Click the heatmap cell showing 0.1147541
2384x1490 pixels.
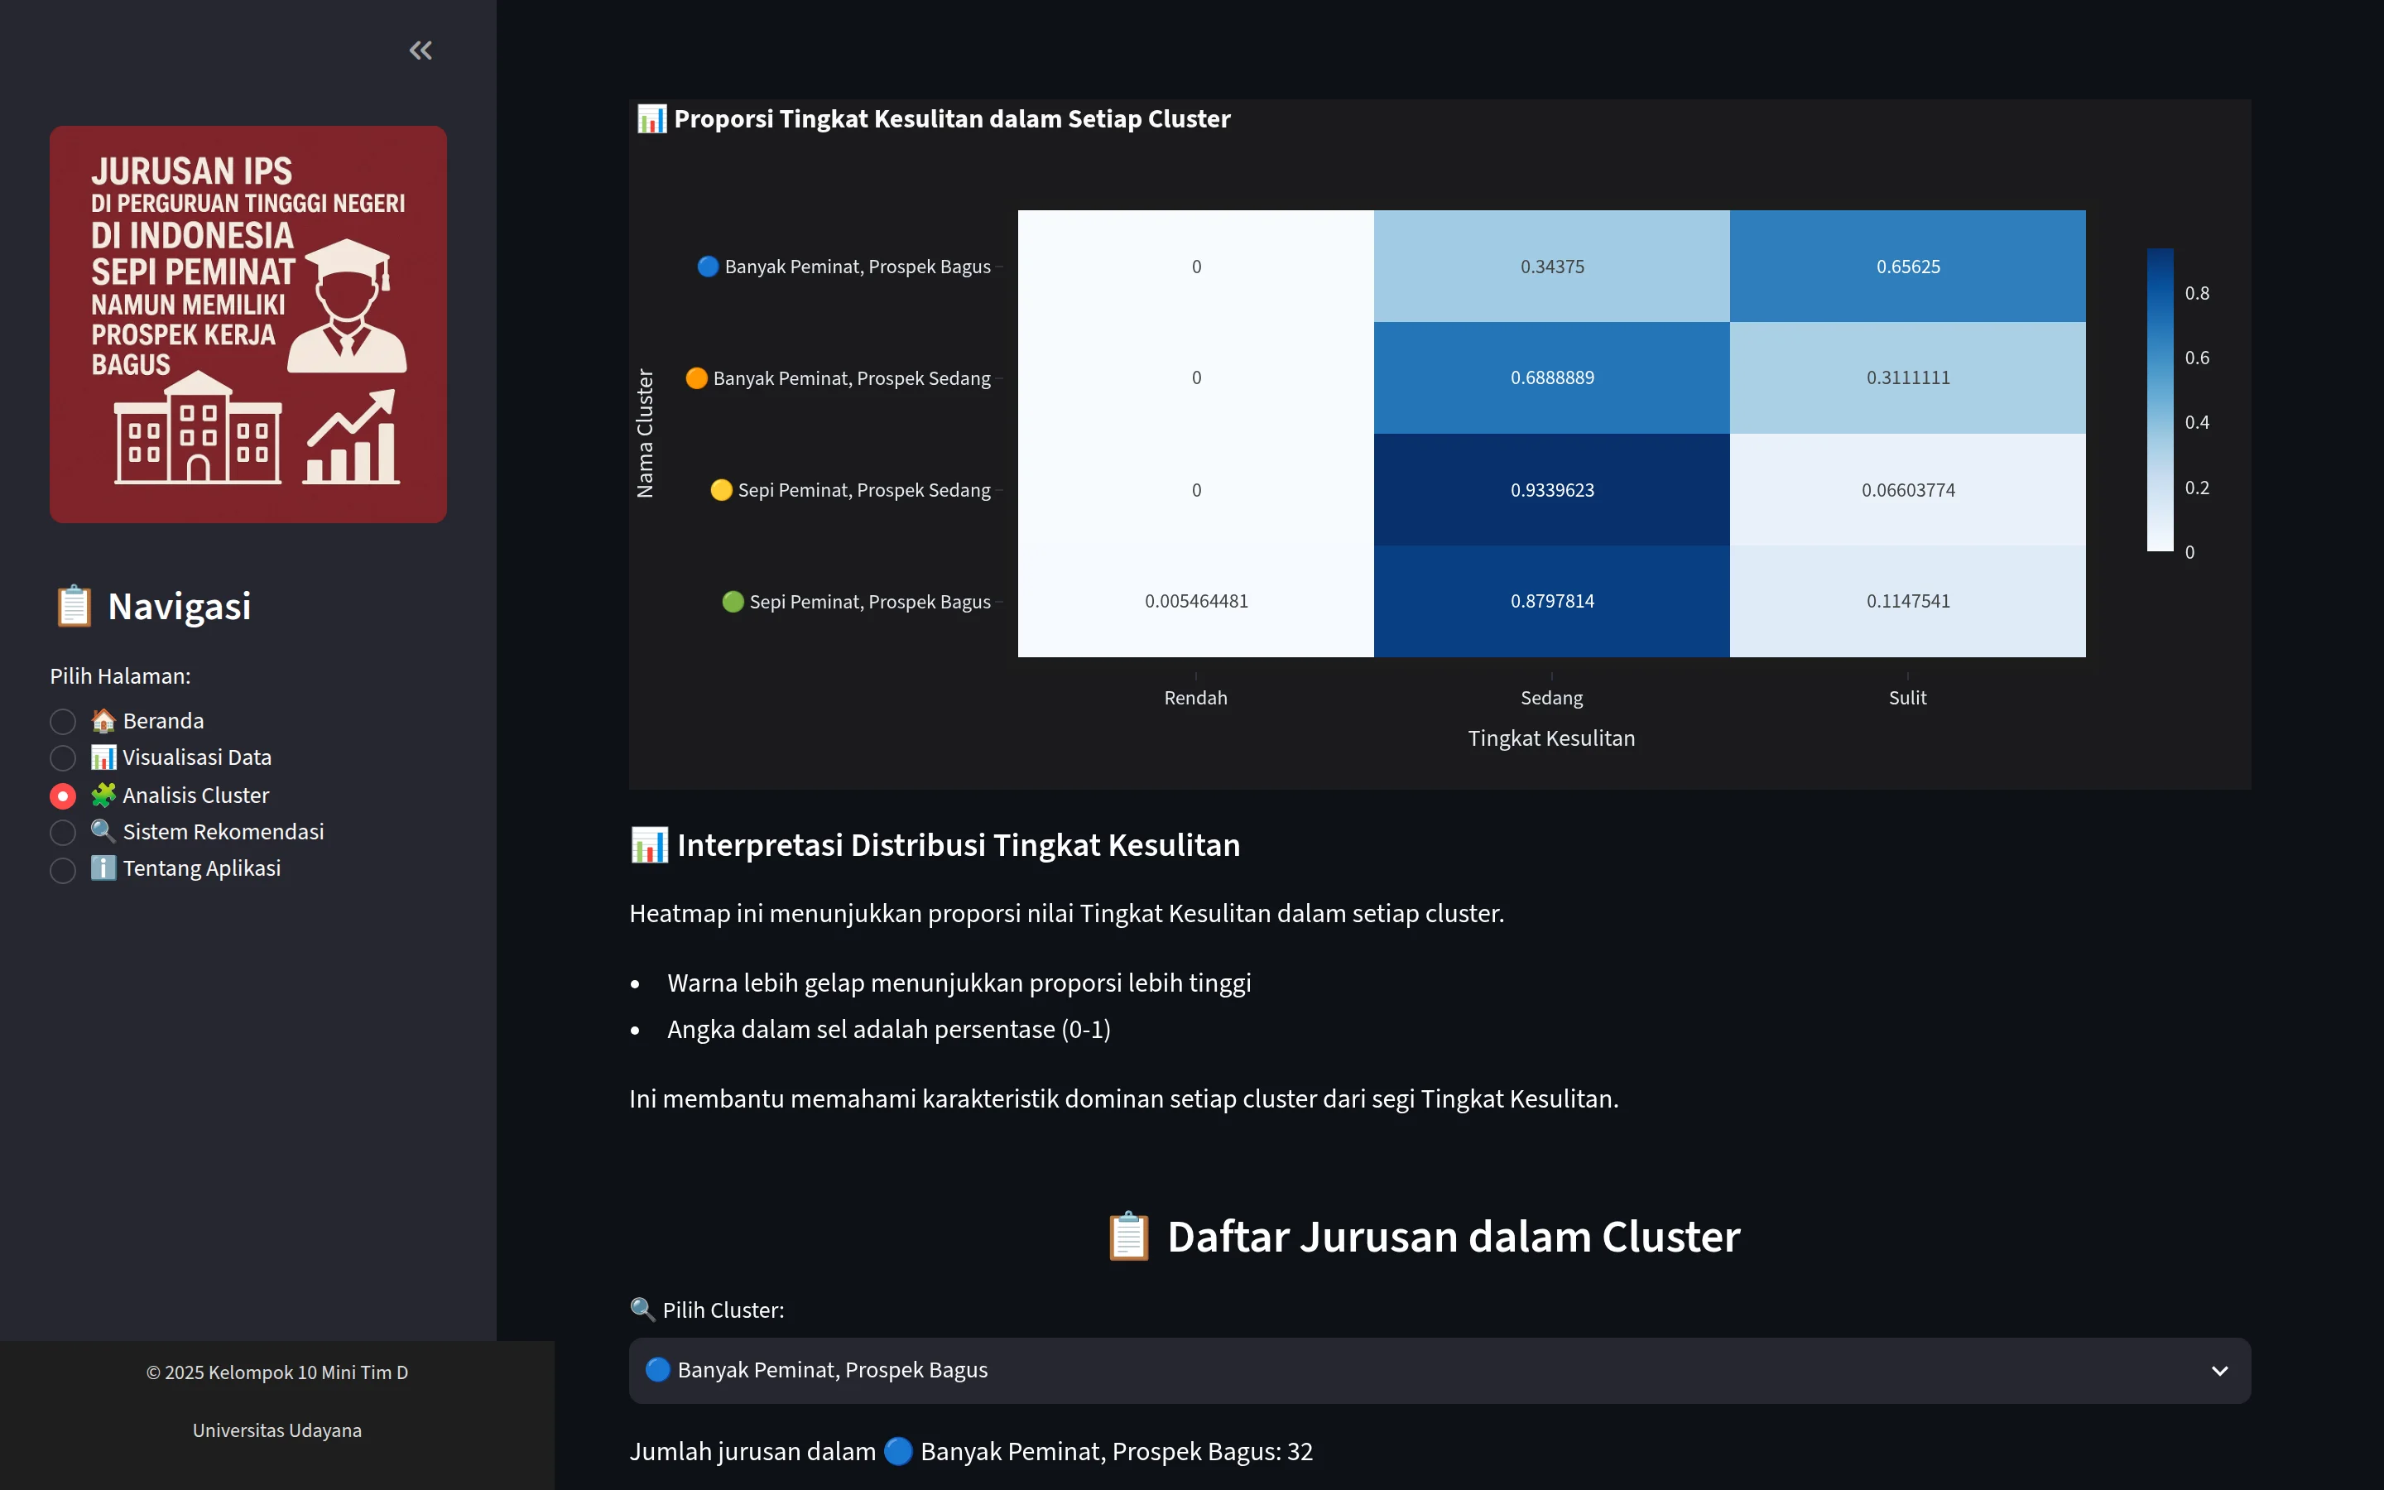click(x=1907, y=601)
